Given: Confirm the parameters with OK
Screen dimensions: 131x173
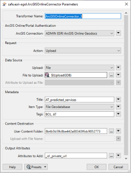Looking at the screenshot, I should pyautogui.click(x=96, y=167).
